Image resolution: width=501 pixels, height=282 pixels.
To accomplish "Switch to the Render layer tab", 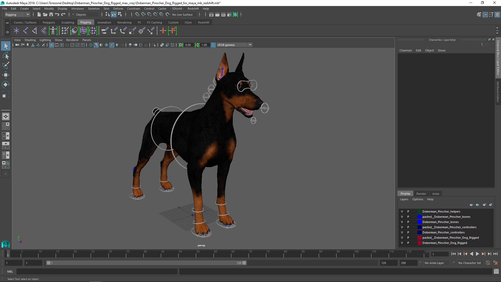I will point(421,194).
